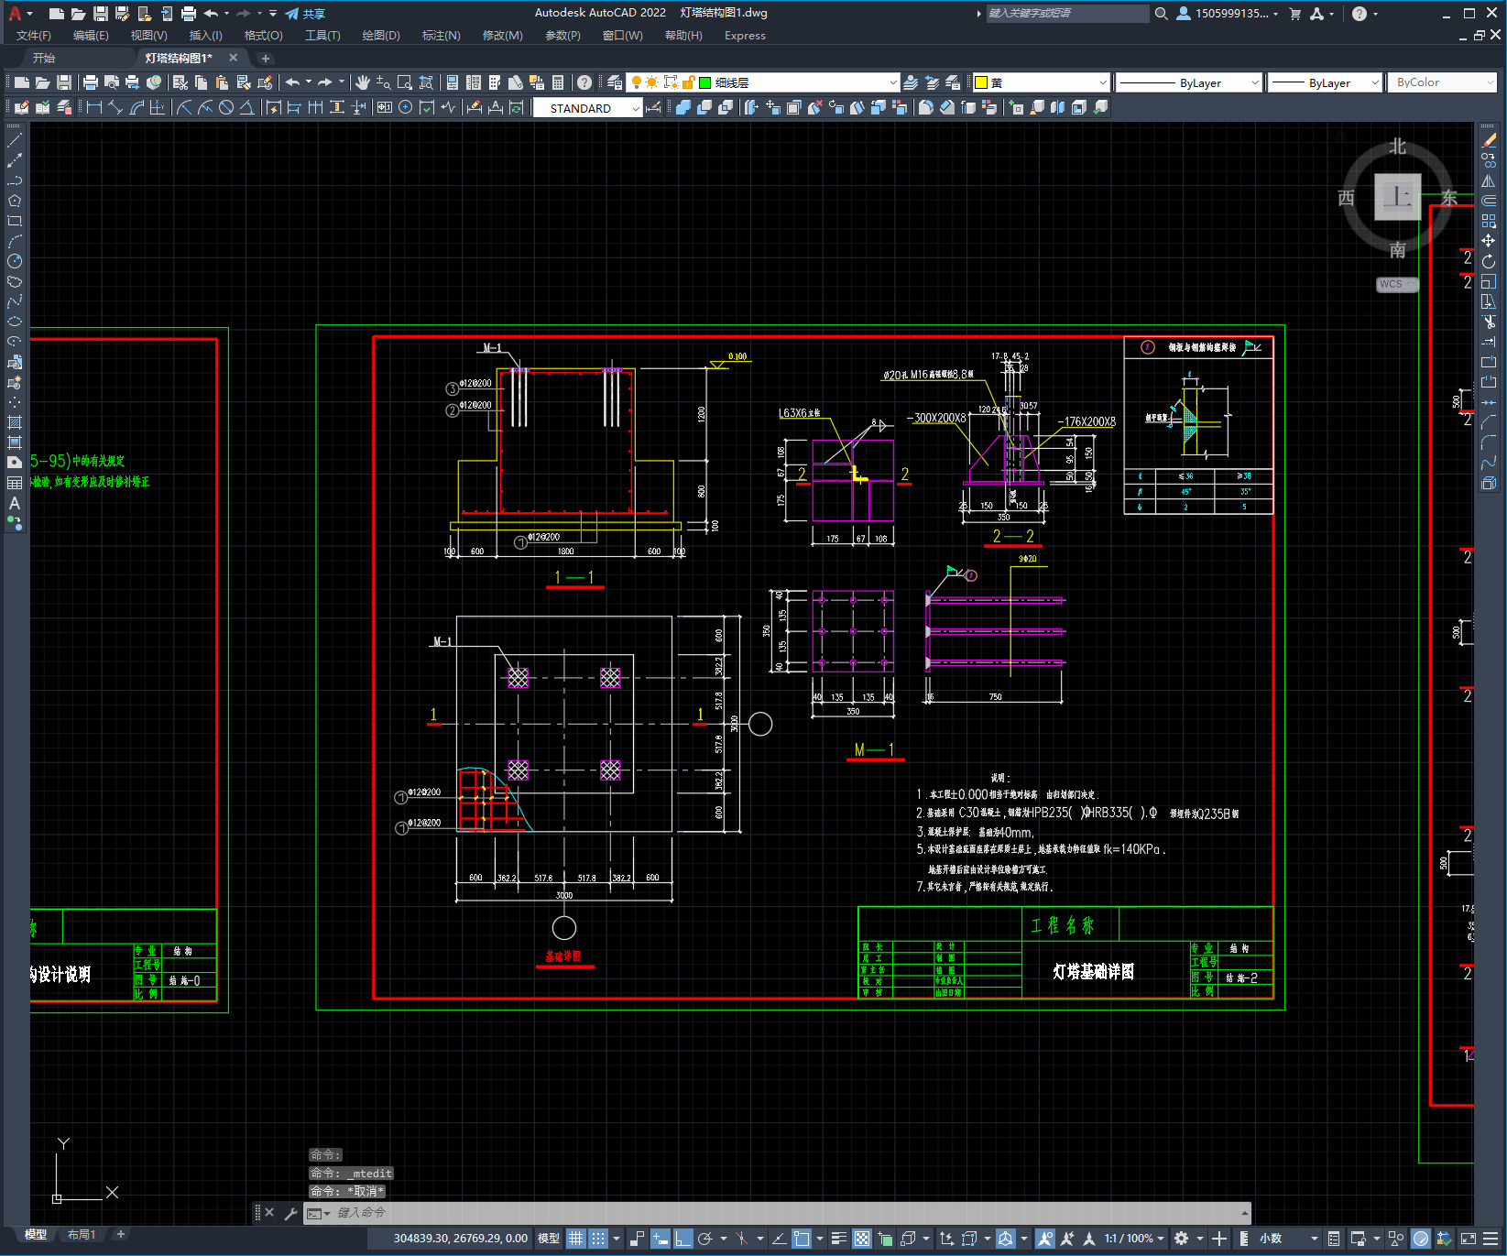Click the Help question mark toolbar icon
1507x1256 pixels.
[x=584, y=82]
